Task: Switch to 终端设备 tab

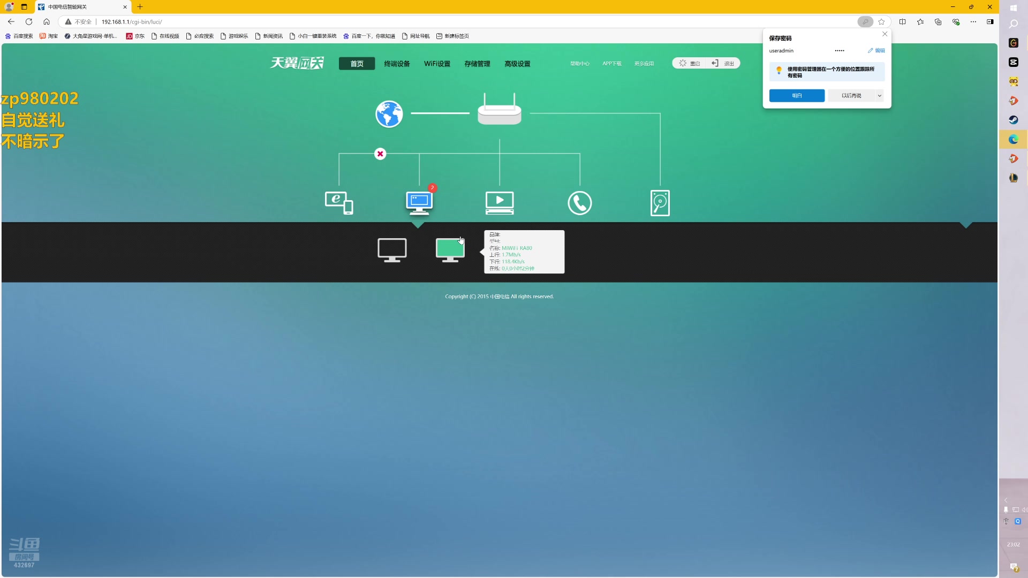Action: pos(397,64)
